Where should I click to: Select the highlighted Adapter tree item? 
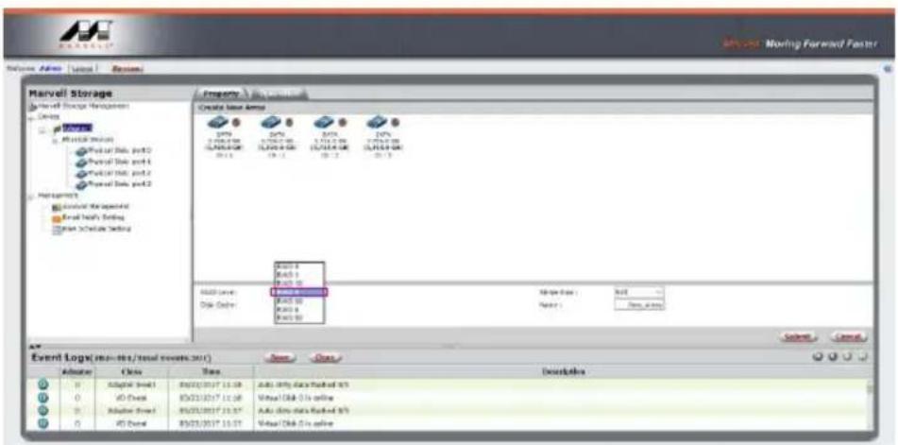click(77, 128)
